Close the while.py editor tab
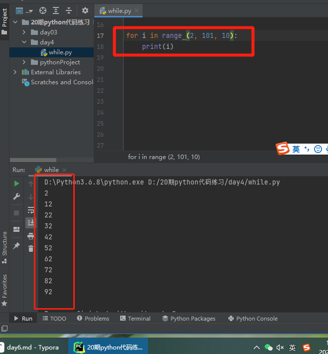Screen dimensions: 328x354 coord(137,10)
